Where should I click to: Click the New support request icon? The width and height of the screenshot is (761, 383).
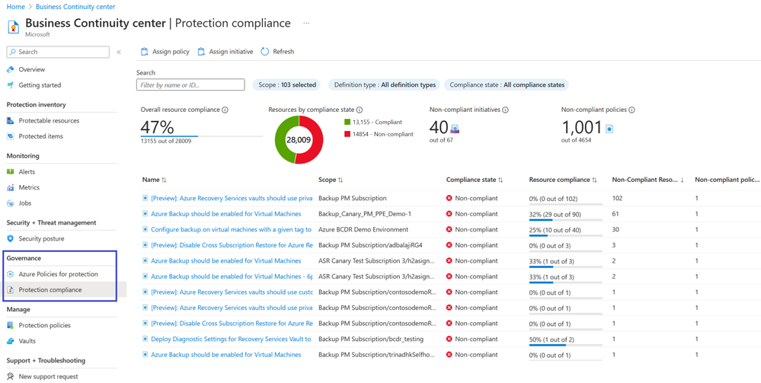10,376
